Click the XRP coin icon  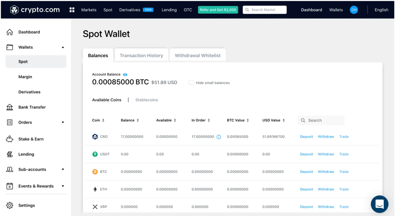95,207
